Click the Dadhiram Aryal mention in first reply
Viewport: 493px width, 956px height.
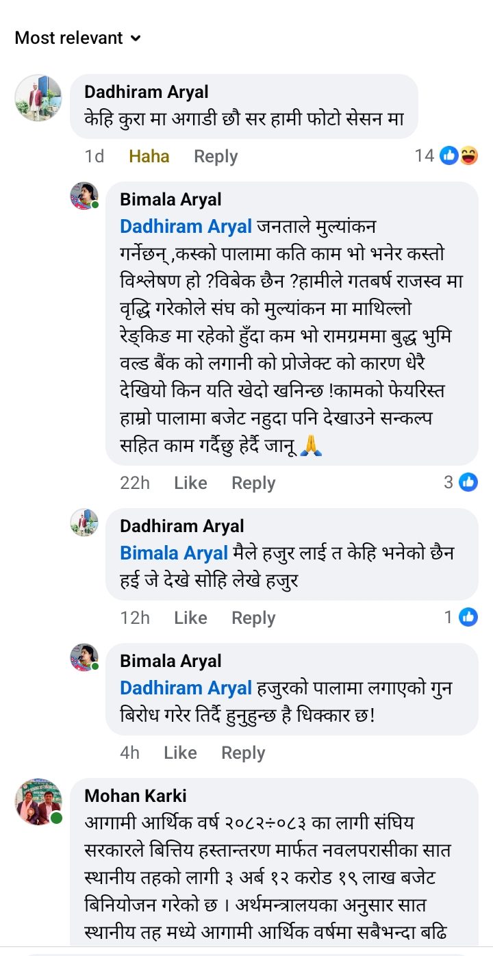click(x=186, y=226)
